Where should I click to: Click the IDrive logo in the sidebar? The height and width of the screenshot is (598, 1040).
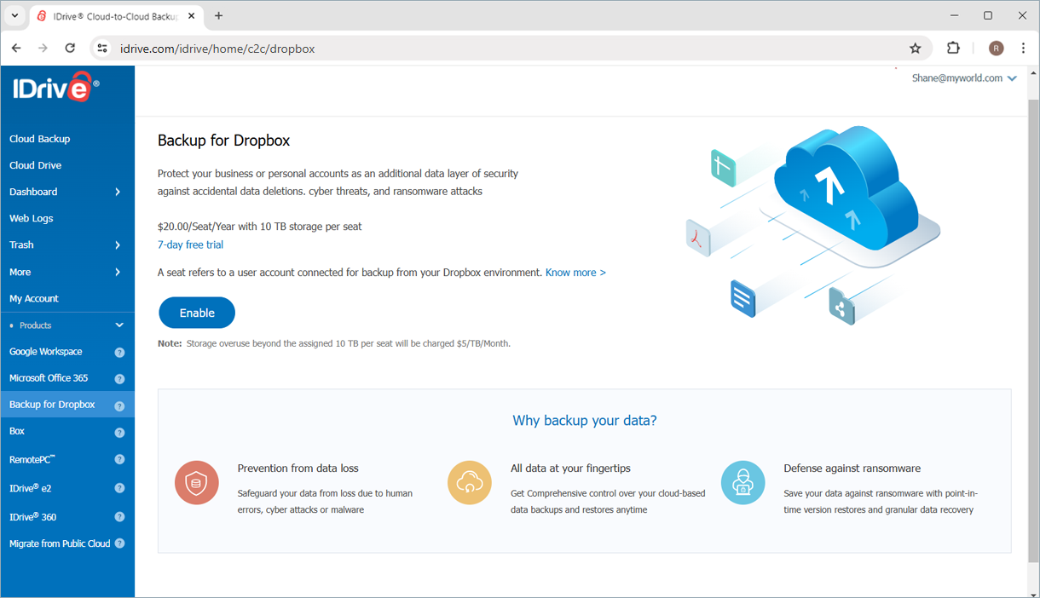[x=55, y=87]
